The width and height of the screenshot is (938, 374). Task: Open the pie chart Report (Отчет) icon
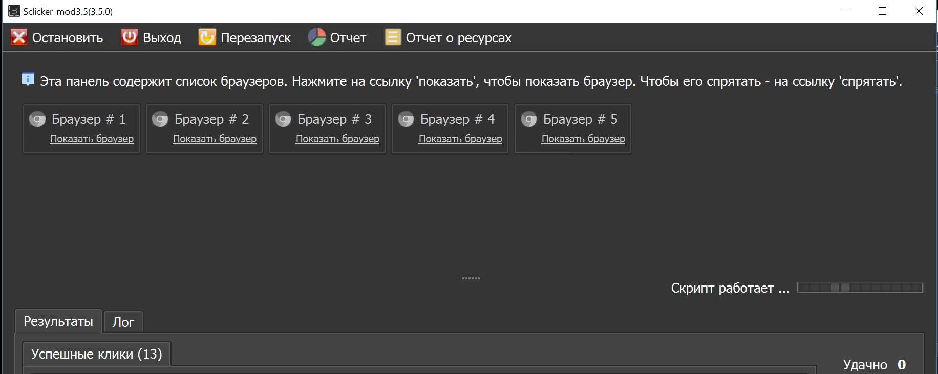[316, 37]
